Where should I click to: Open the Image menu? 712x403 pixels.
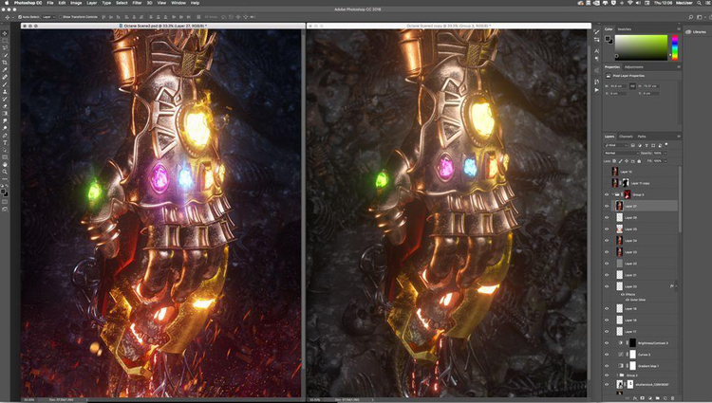(x=76, y=3)
